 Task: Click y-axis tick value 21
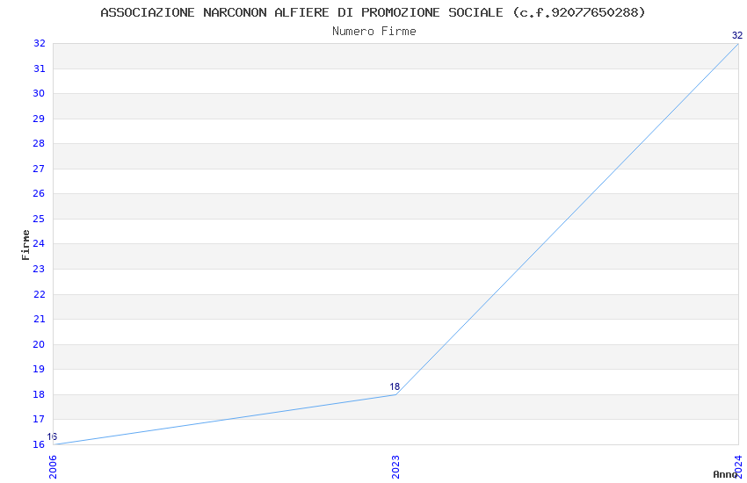tap(39, 319)
